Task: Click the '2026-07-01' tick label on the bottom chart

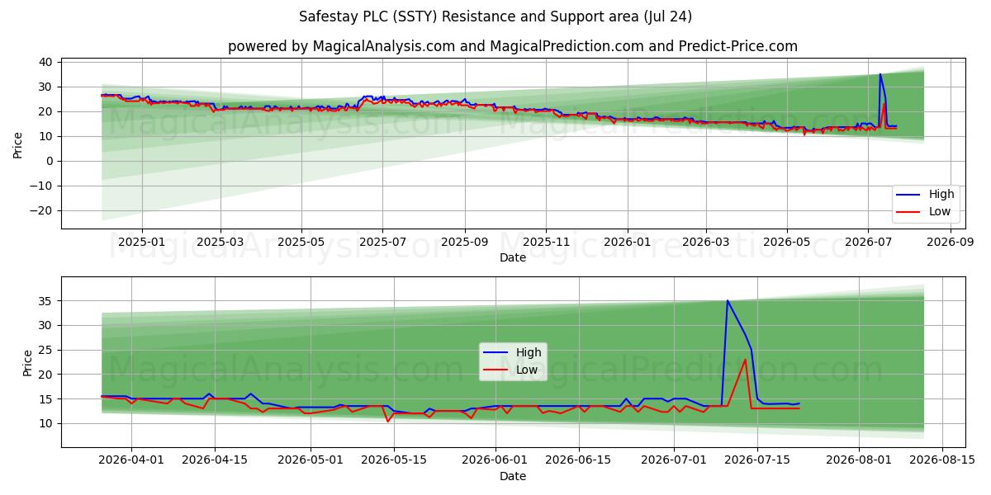Action: 675,460
